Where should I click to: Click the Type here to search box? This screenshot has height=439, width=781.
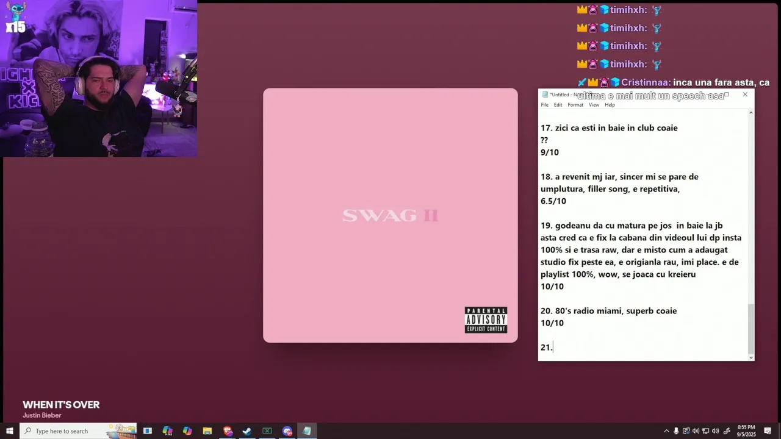point(78,431)
